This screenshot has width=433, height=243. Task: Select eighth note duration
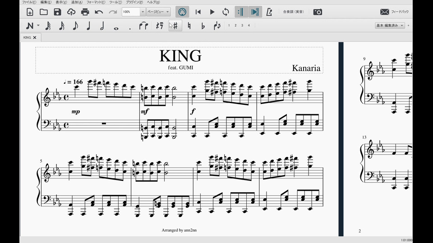click(x=75, y=26)
